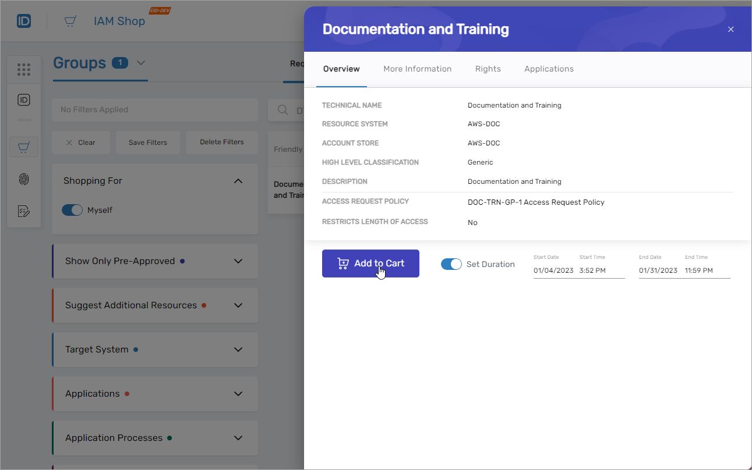Open the Rights tab
752x470 pixels.
point(488,69)
